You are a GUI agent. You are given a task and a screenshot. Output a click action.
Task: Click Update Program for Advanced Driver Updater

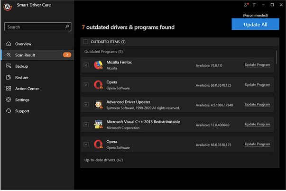click(258, 104)
